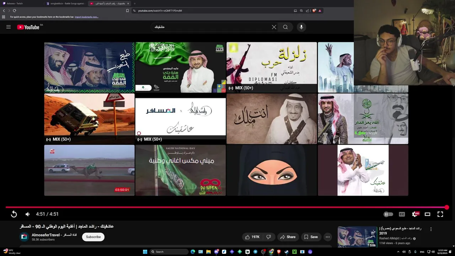Enter fullscreen mode in the player

(440, 214)
